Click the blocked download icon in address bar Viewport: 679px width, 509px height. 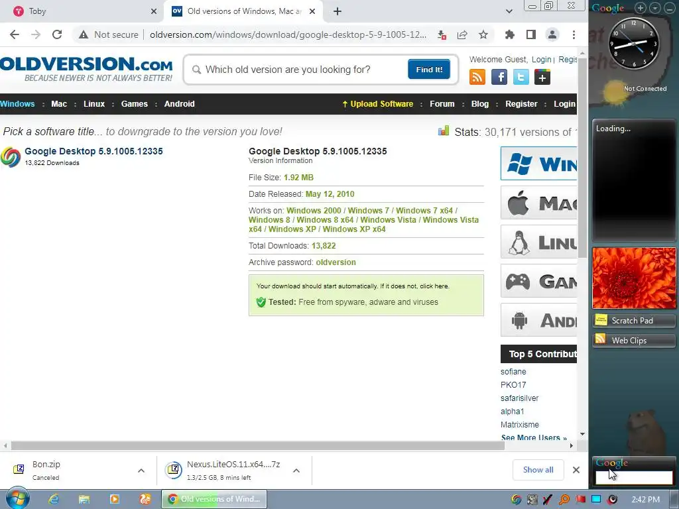pos(442,34)
